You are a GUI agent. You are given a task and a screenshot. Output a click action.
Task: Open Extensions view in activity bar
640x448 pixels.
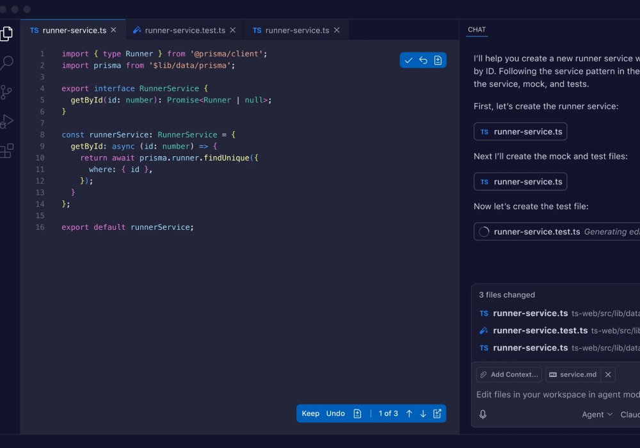click(6, 151)
